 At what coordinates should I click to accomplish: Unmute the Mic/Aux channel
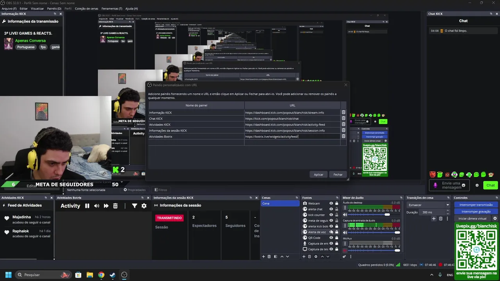(x=345, y=250)
